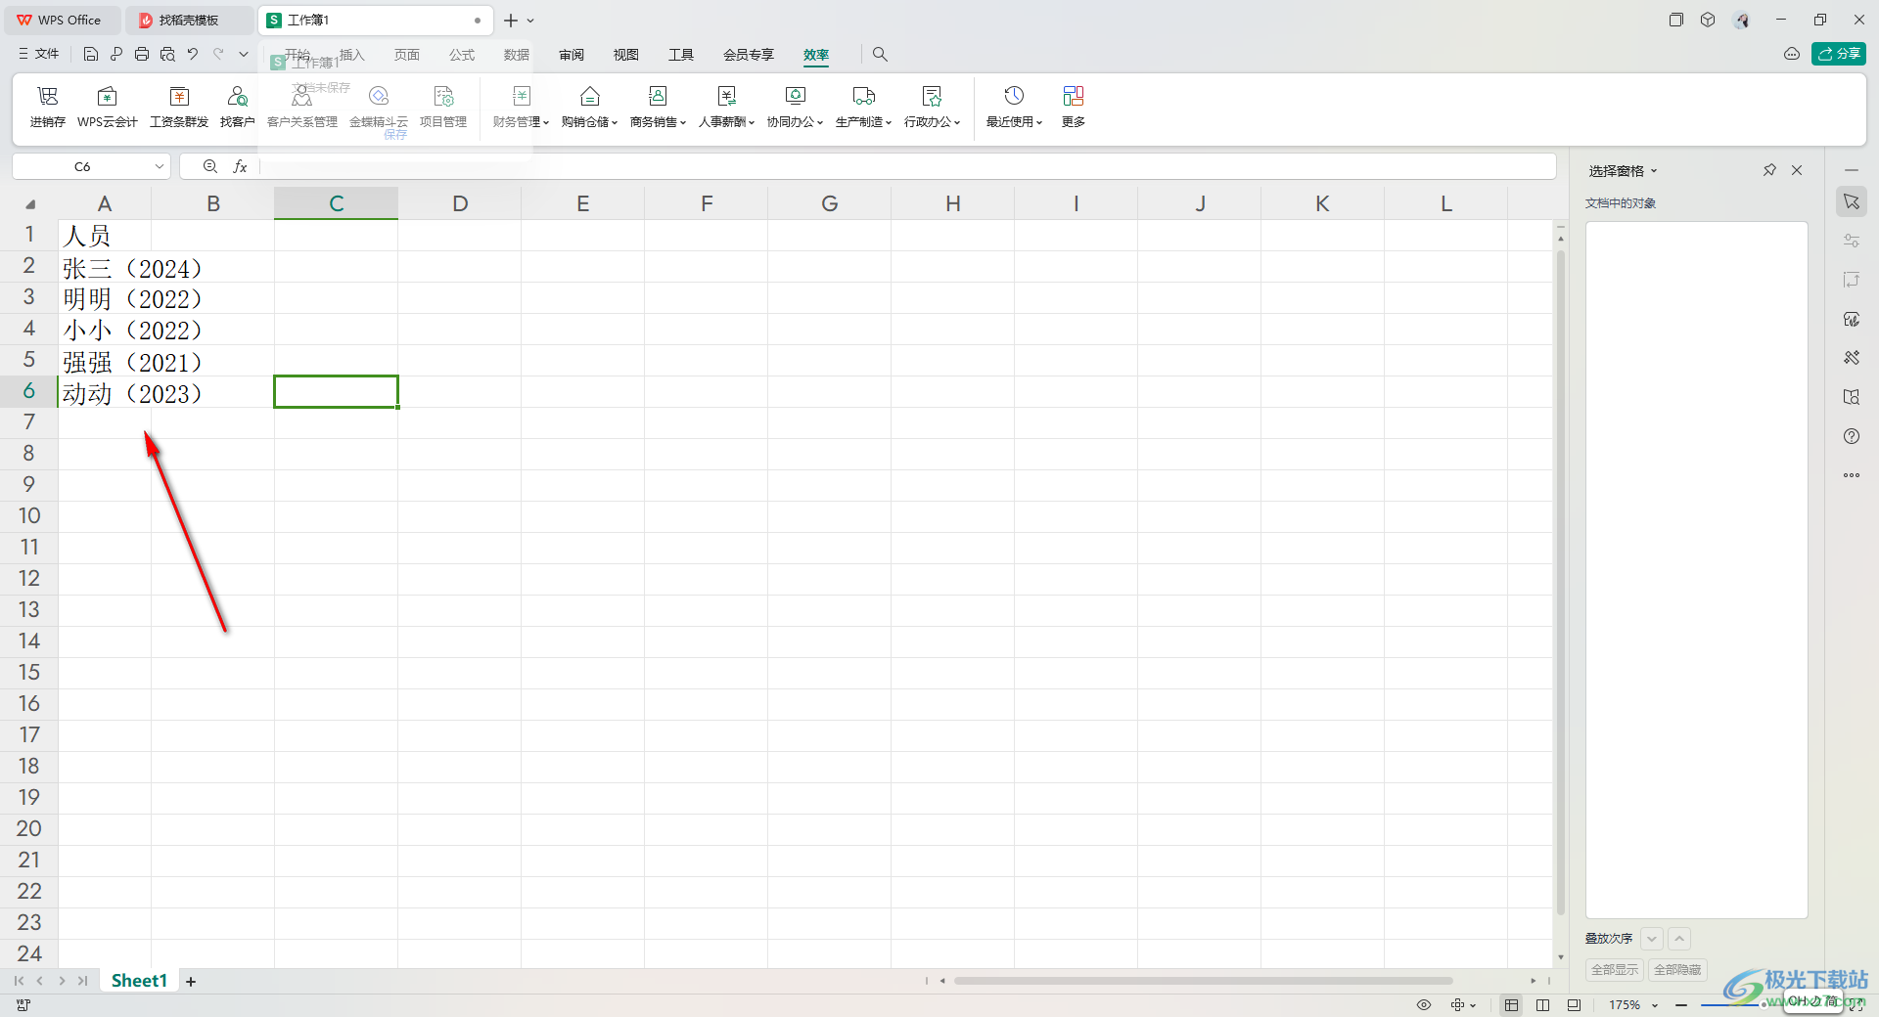Add a new sheet with plus button
Viewport: 1879px width, 1017px height.
(x=191, y=982)
